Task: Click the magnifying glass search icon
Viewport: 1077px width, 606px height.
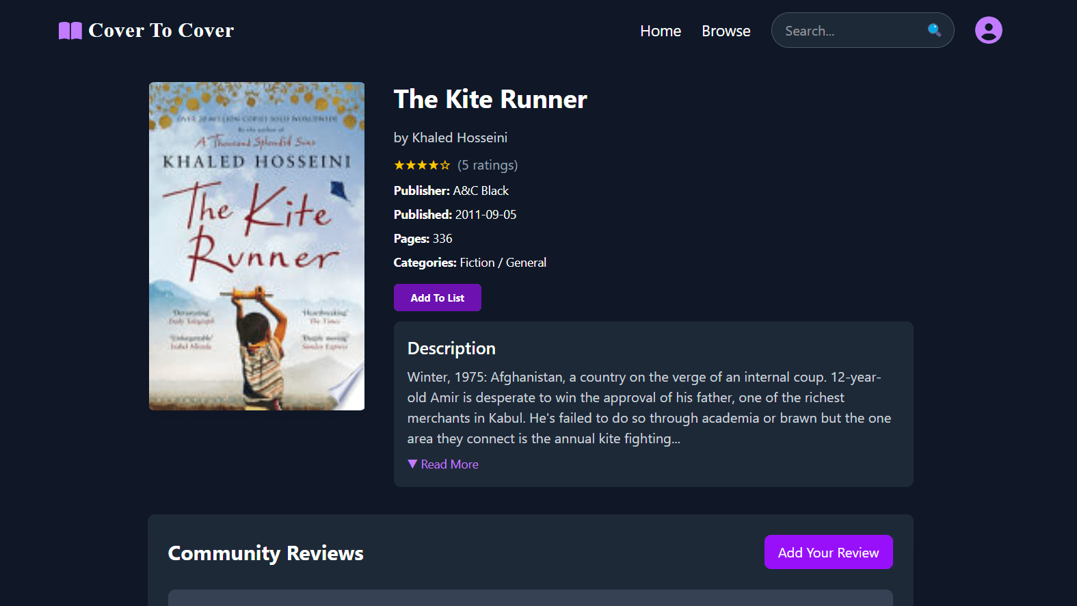Action: [934, 30]
